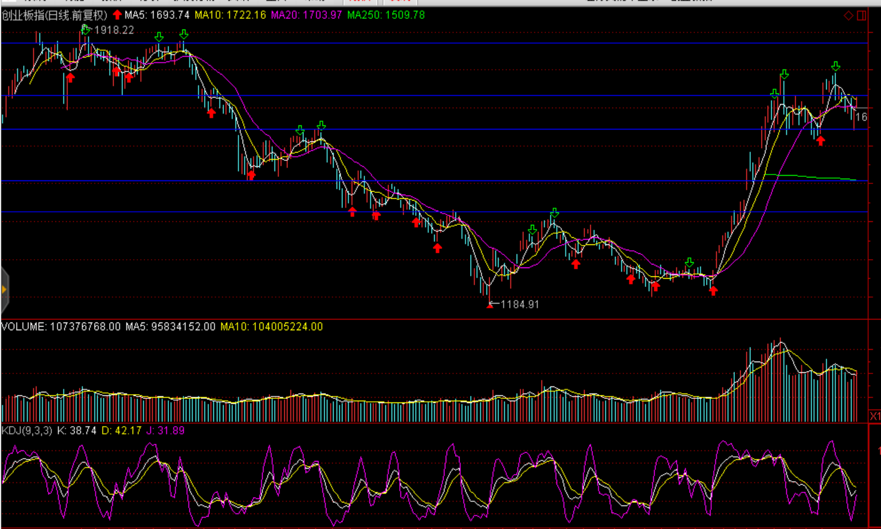Select the magenta MA20: 1703.97 label
Viewport: 881px width, 529px height.
pos(306,15)
